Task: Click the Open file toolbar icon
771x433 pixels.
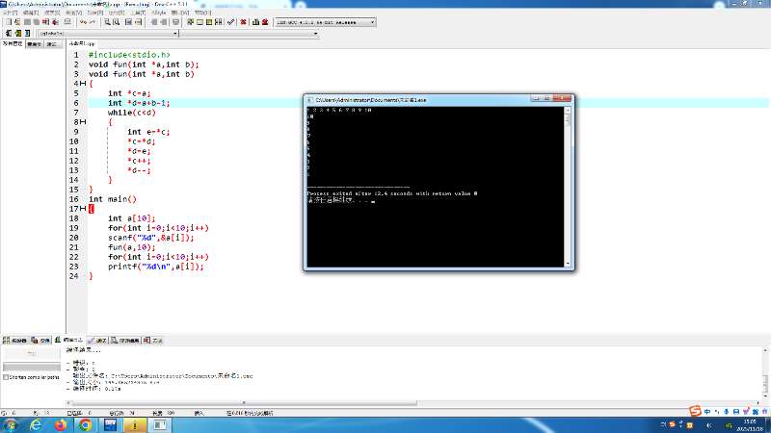Action: [x=16, y=22]
